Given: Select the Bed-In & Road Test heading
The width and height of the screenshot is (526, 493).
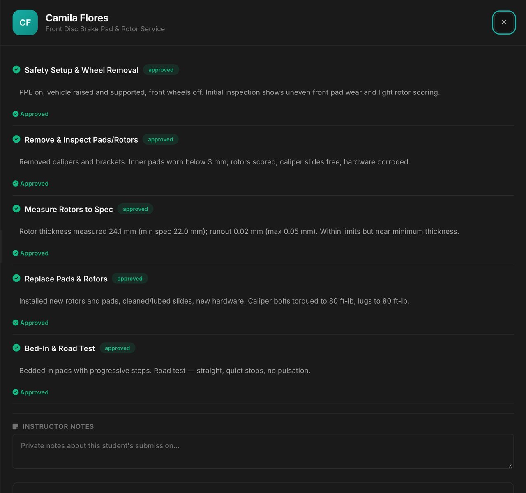Looking at the screenshot, I should click(x=60, y=348).
